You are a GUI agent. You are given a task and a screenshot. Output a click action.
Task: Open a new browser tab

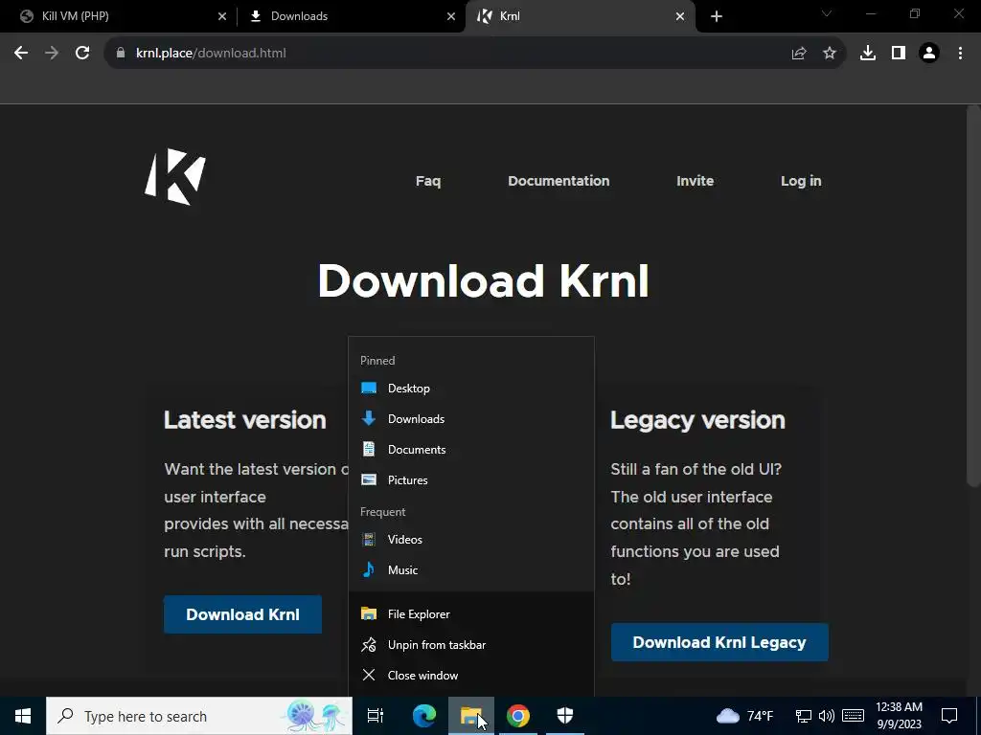click(x=717, y=16)
